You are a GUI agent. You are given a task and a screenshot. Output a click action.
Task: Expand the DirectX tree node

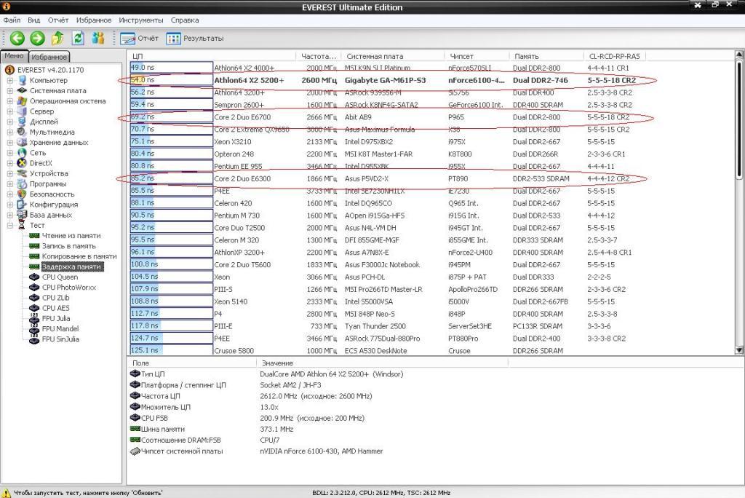pyautogui.click(x=10, y=163)
